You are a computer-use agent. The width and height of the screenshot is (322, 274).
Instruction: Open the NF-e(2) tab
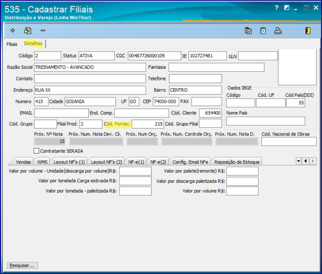[158, 162]
